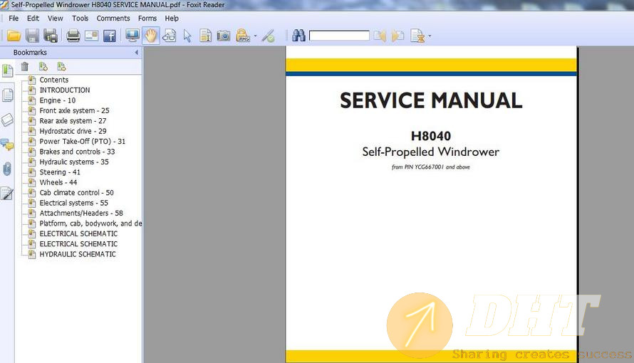Select the Hand tool
634x363 pixels.
[151, 36]
